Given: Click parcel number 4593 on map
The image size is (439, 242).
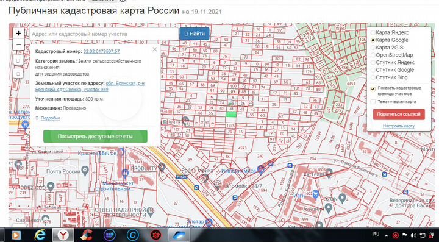Looking at the screenshot, I should click(242, 148).
